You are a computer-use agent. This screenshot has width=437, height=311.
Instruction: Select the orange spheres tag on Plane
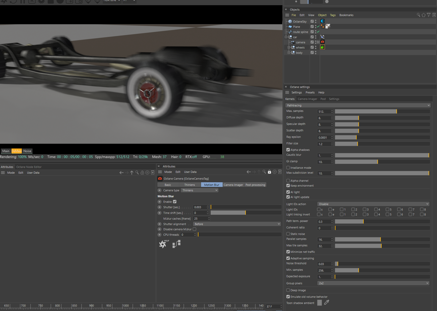click(x=323, y=26)
